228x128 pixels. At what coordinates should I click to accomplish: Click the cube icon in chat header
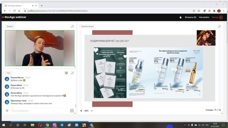pos(66,73)
